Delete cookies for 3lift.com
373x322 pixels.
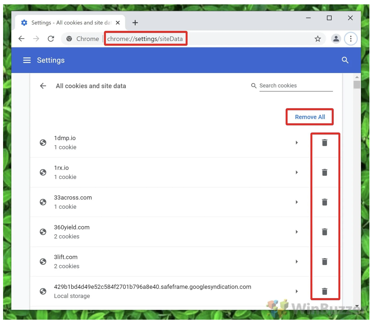(x=324, y=261)
